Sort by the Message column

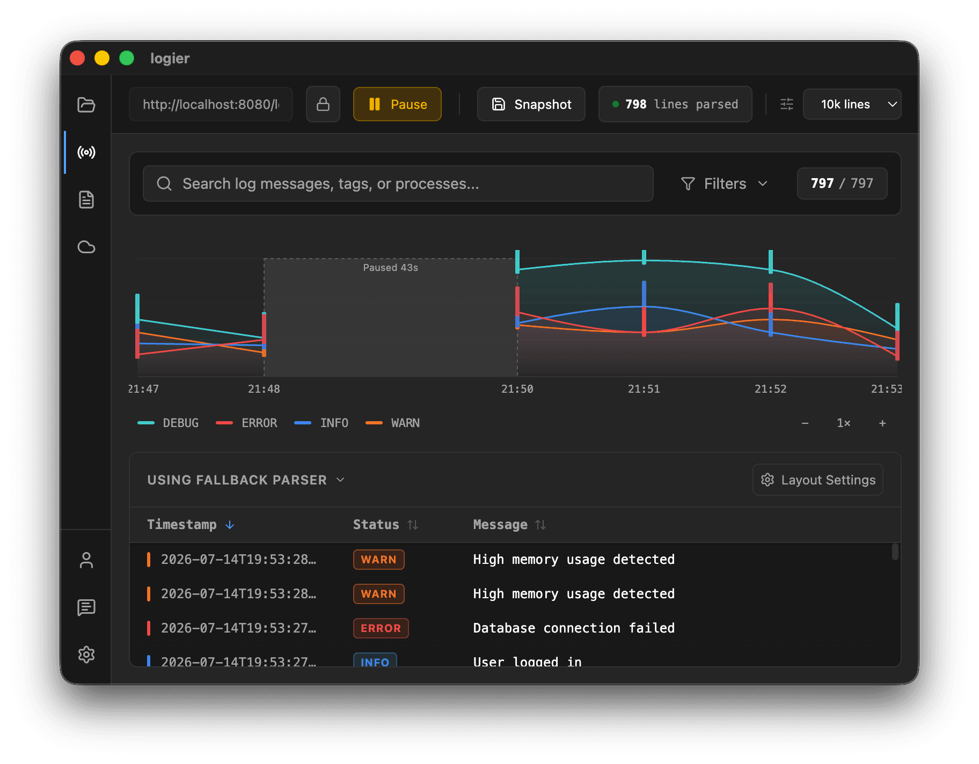click(509, 525)
